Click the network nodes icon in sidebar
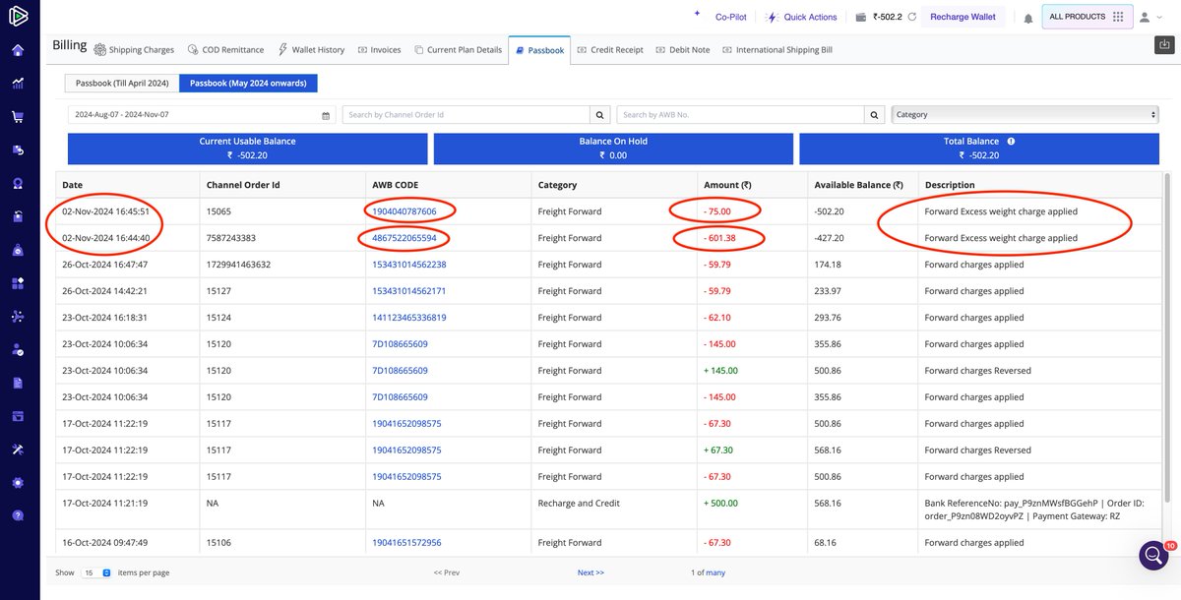 [x=18, y=317]
